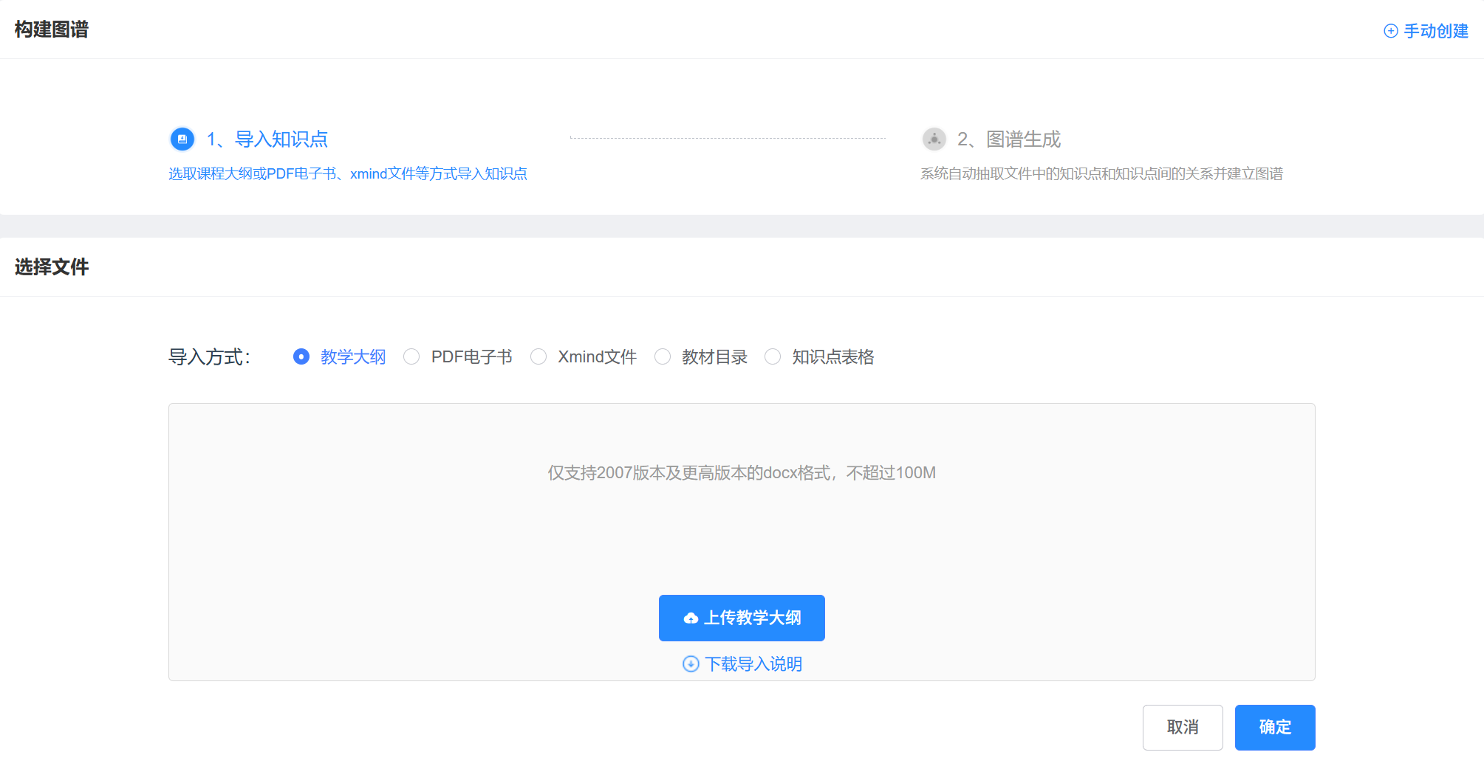This screenshot has width=1484, height=769.
Task: Open the 下载导入说明 link
Action: tap(753, 664)
